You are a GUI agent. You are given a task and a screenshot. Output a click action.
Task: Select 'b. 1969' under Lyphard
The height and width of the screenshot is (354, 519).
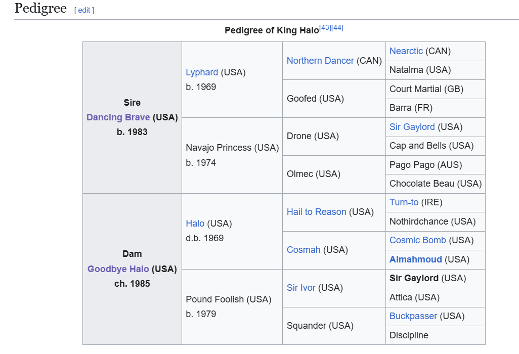[201, 86]
